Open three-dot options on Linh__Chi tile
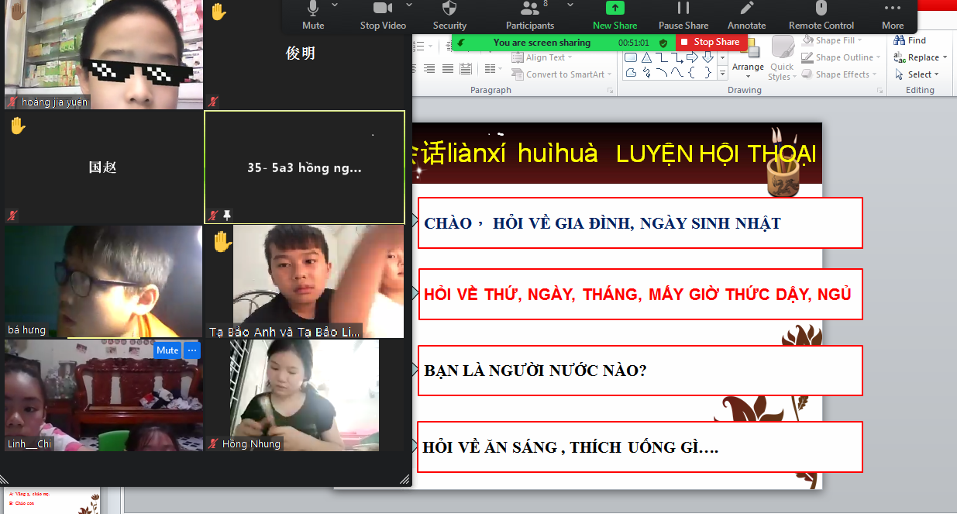Viewport: 957px width, 514px height. point(192,350)
